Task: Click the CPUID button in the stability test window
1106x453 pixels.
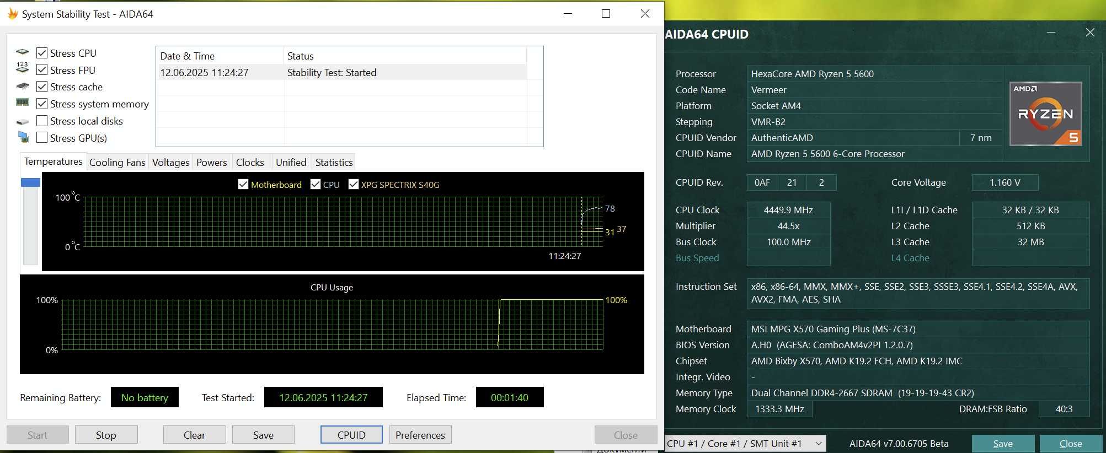Action: [351, 435]
